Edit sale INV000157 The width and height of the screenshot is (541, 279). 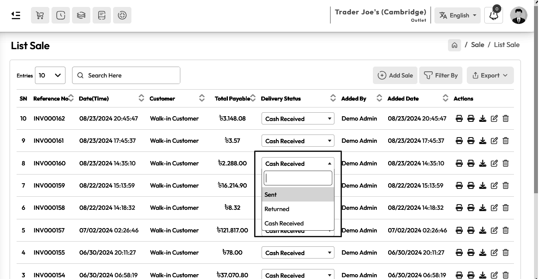494,230
